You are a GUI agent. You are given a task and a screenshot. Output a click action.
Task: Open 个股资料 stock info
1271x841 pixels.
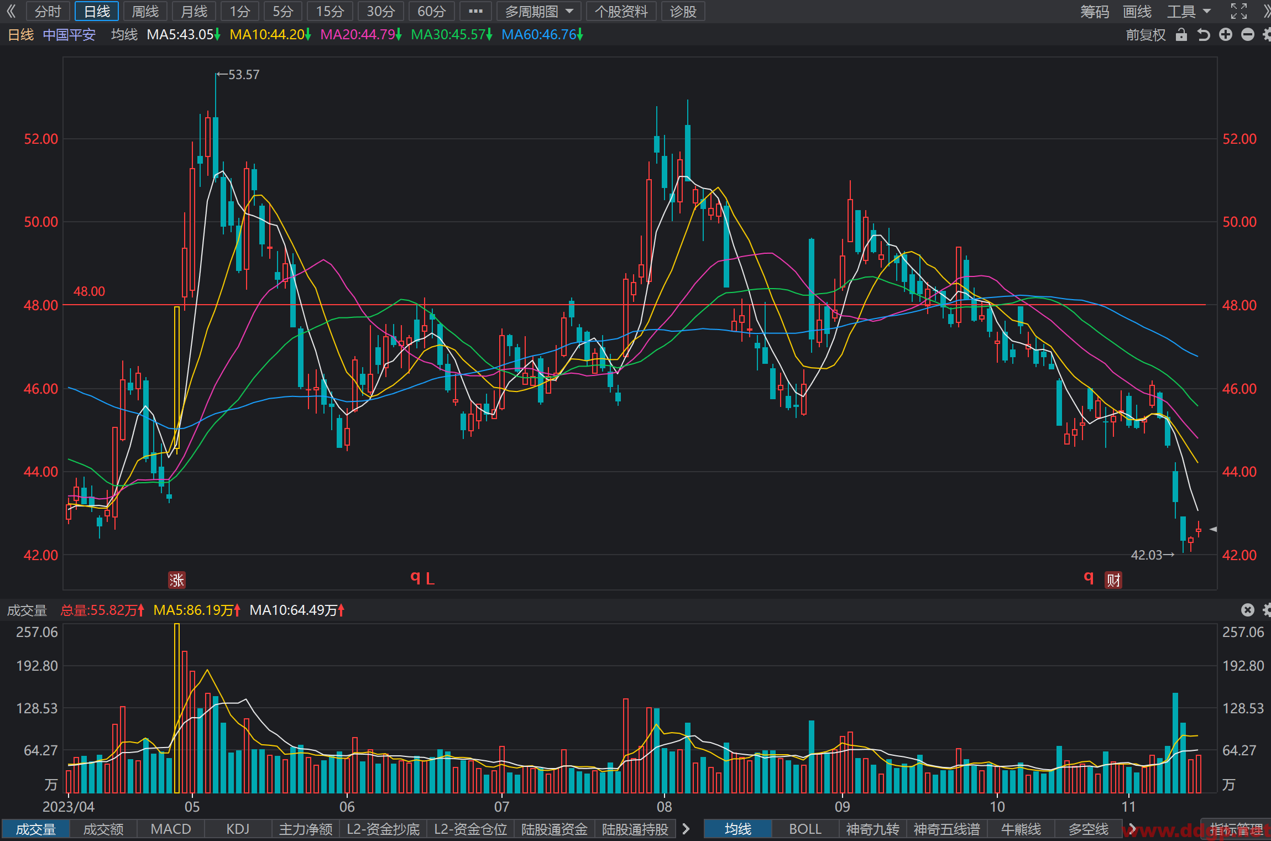coord(621,11)
